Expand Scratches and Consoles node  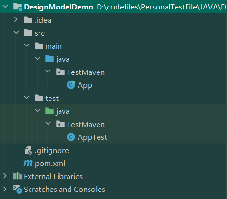tap(5, 189)
